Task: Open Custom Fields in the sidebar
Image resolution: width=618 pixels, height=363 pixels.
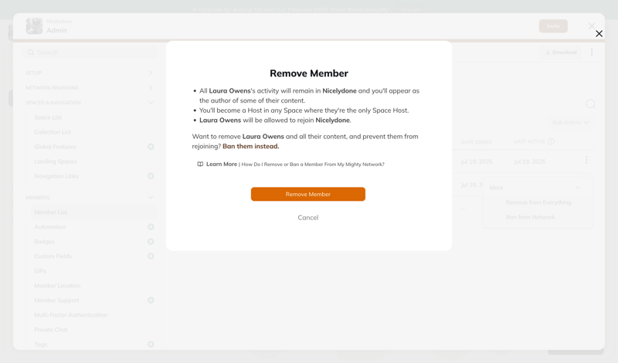Action: (x=53, y=256)
